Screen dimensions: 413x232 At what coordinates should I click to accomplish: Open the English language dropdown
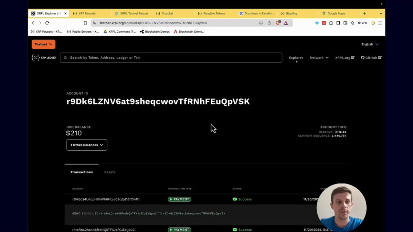click(370, 44)
